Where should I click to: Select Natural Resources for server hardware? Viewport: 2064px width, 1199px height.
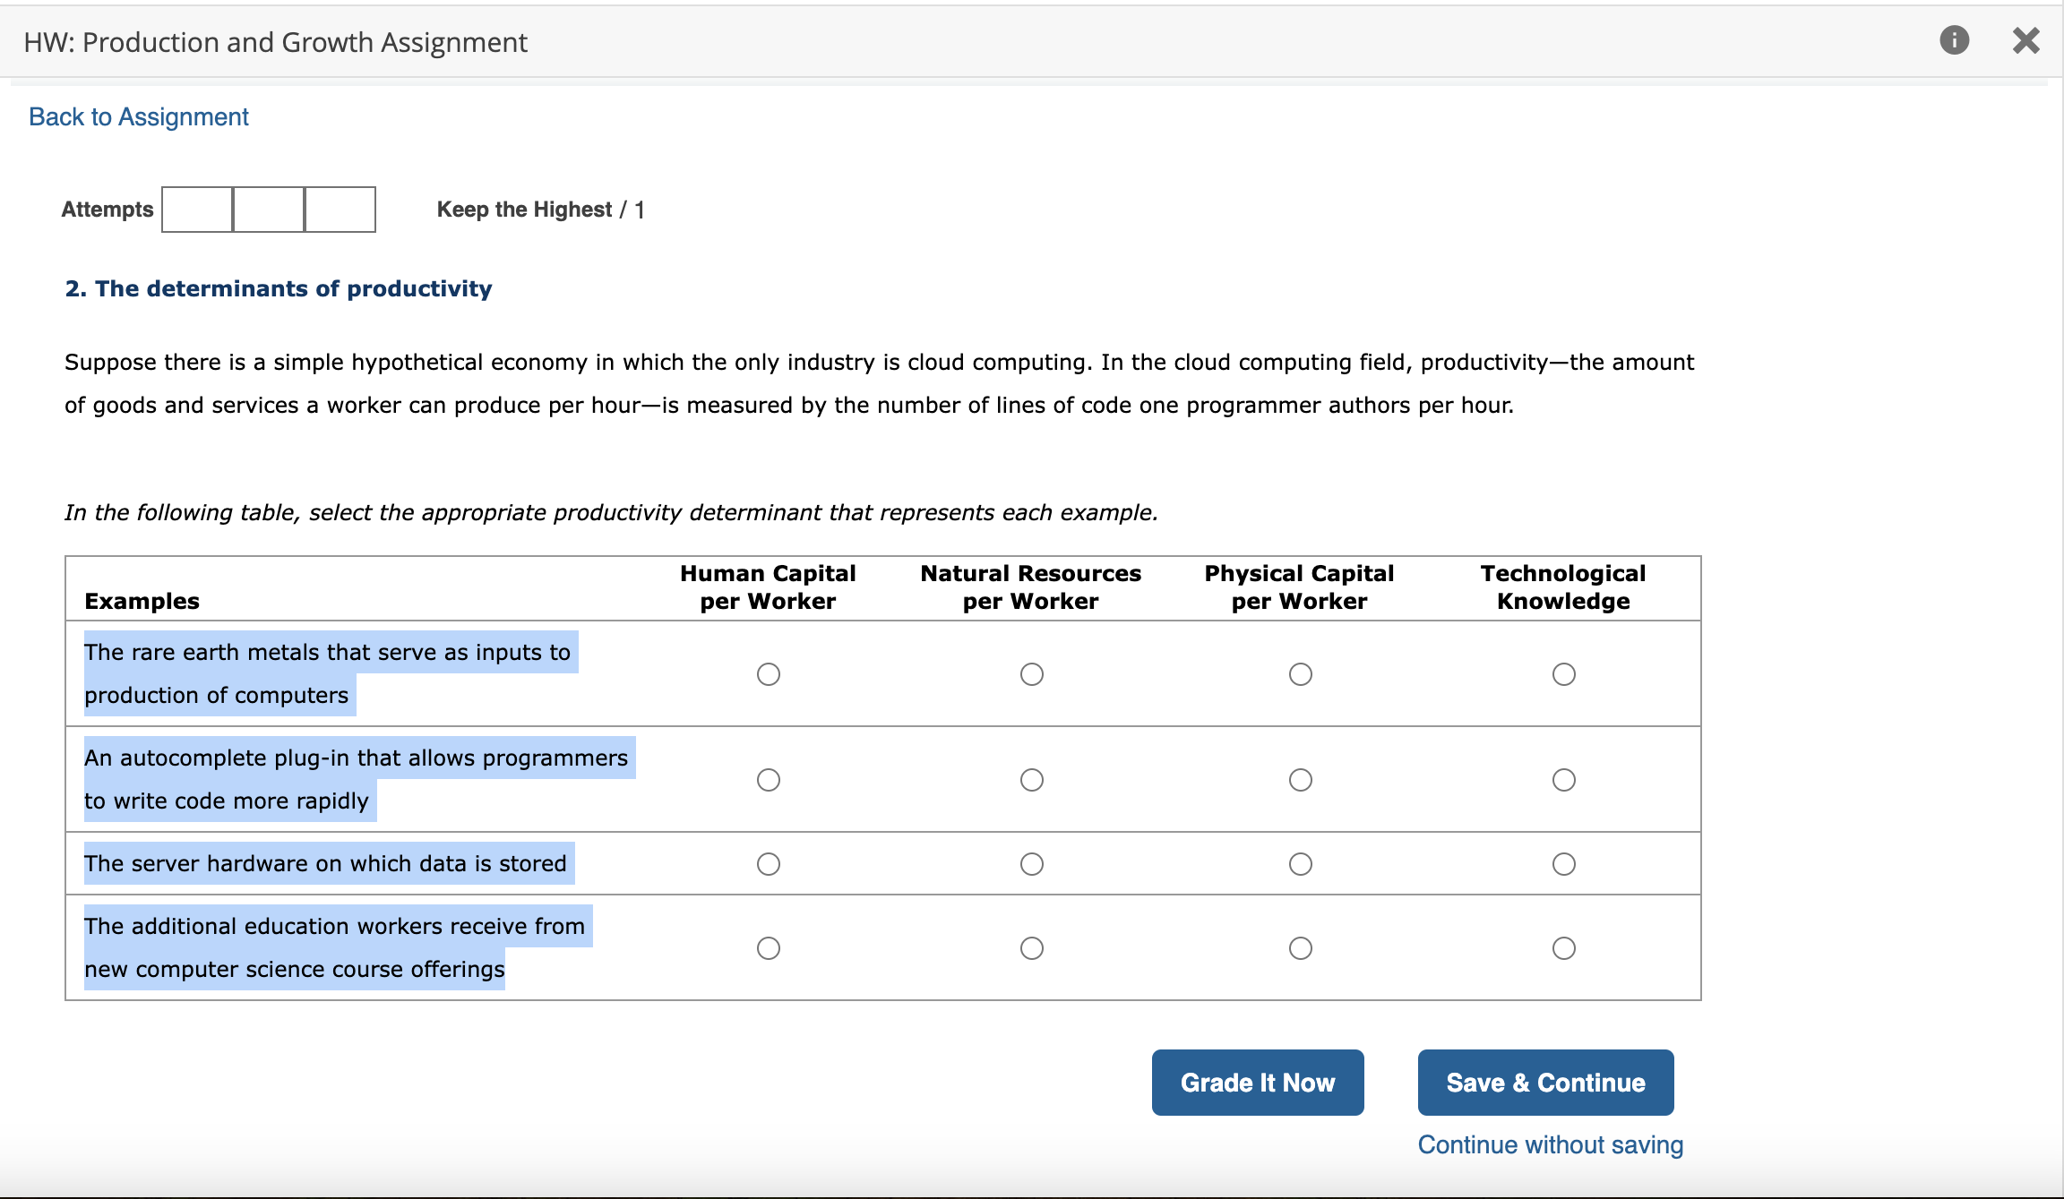pyautogui.click(x=1031, y=864)
